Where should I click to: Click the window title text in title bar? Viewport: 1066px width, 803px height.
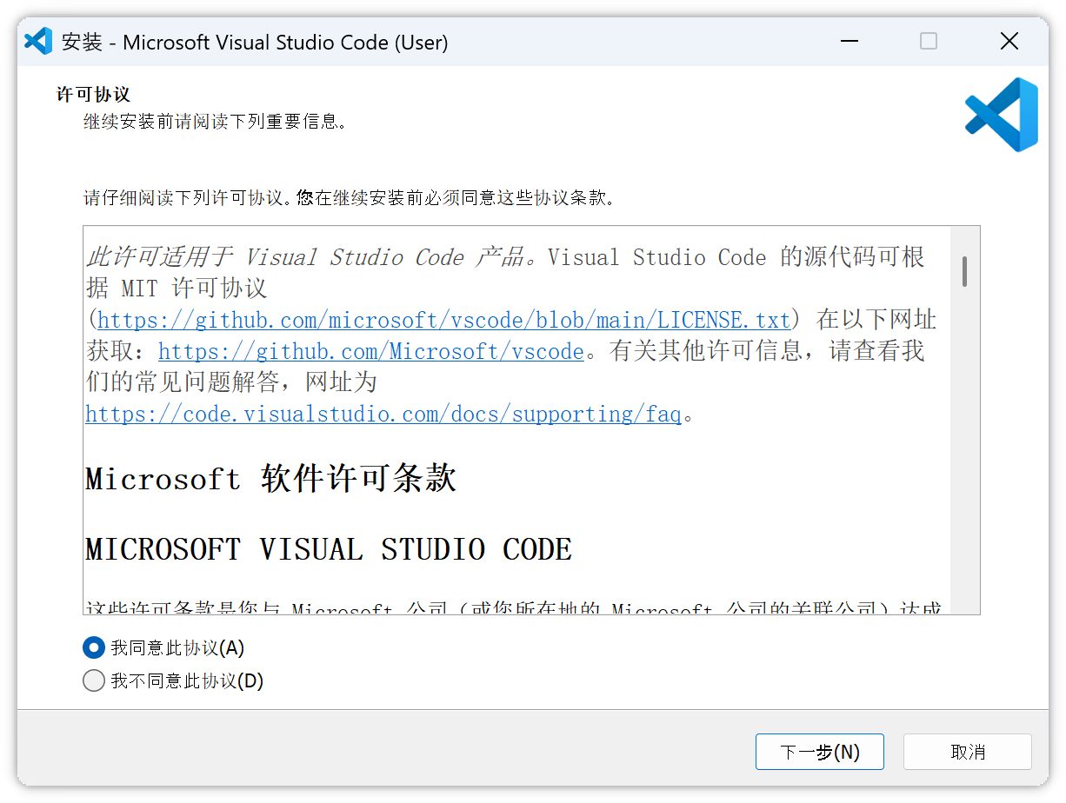coord(255,42)
